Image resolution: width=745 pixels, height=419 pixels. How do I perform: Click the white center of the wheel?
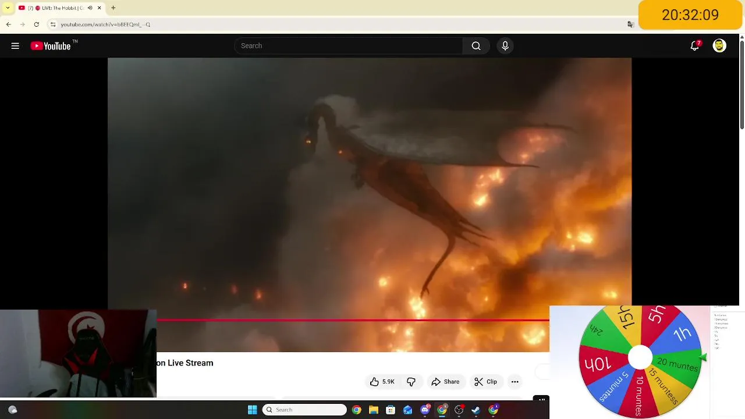click(x=640, y=357)
